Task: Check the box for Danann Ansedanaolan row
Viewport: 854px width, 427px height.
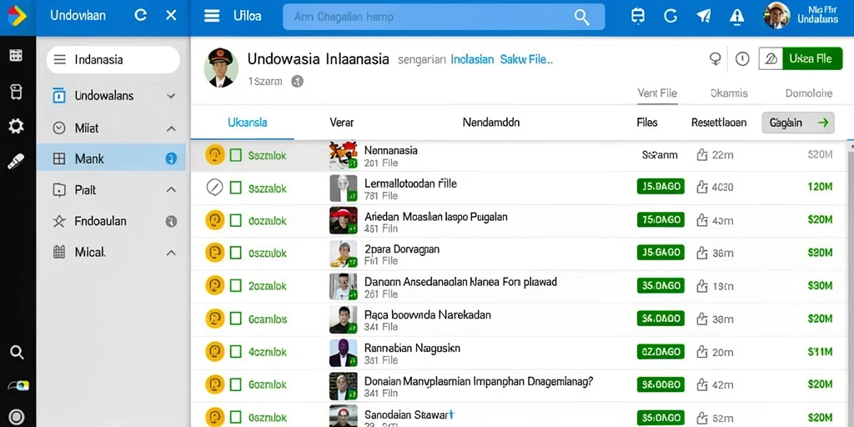Action: [235, 285]
